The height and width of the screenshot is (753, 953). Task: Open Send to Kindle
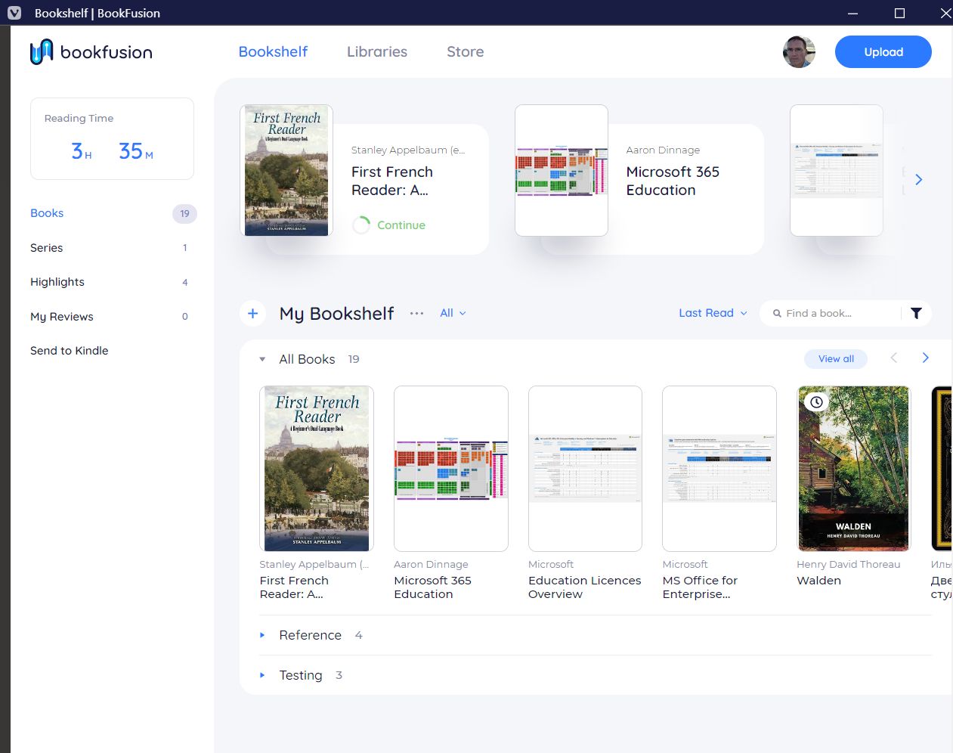click(x=70, y=351)
